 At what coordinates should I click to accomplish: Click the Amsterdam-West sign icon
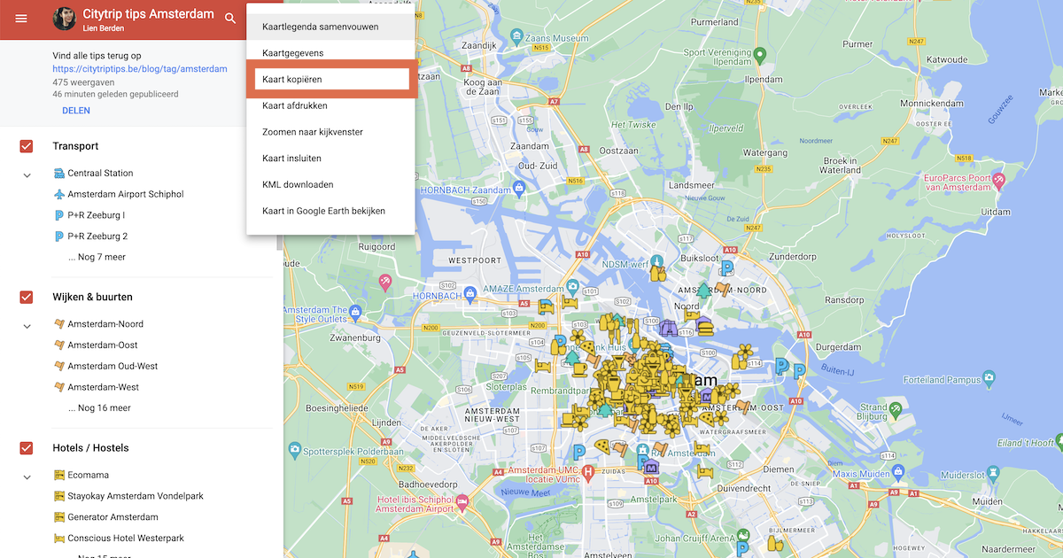[59, 387]
